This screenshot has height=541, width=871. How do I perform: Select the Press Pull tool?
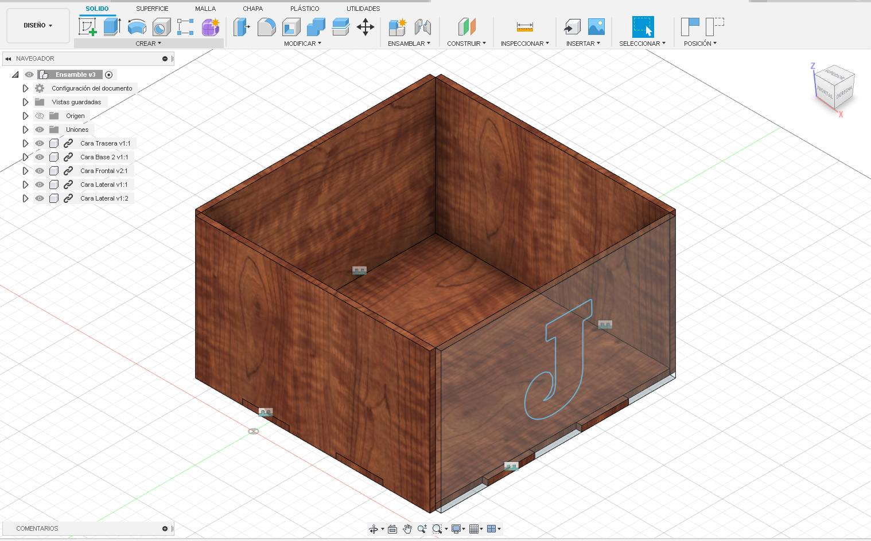[x=242, y=27]
